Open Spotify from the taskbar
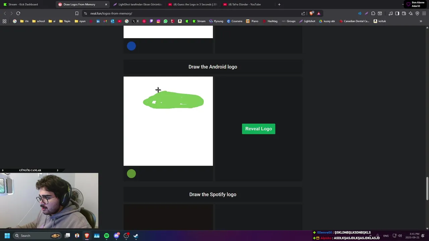The image size is (429, 241). [107, 236]
